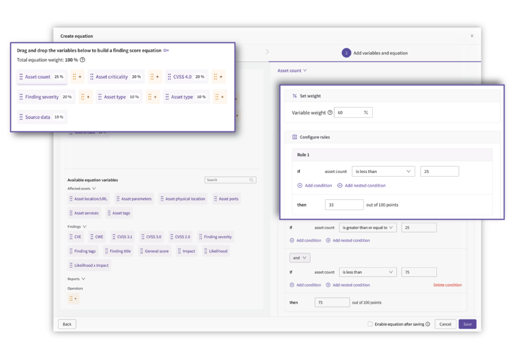Expand the Reports section
517x359 pixels.
[x=76, y=279]
